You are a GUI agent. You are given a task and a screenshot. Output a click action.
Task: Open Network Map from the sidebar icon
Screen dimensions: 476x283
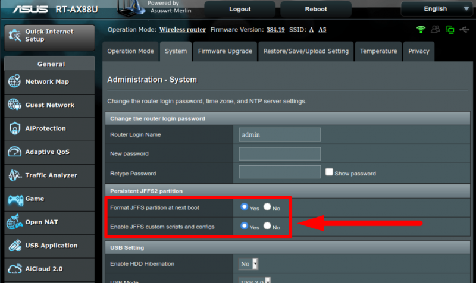point(15,82)
